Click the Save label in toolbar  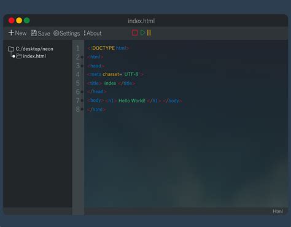click(44, 33)
